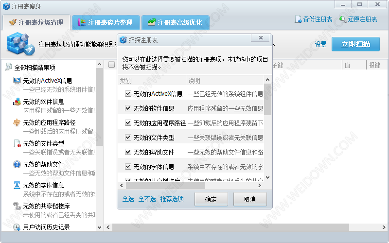Select 用户访问历史记录 in sidebar
This screenshot has height=243, width=389.
[x=46, y=227]
